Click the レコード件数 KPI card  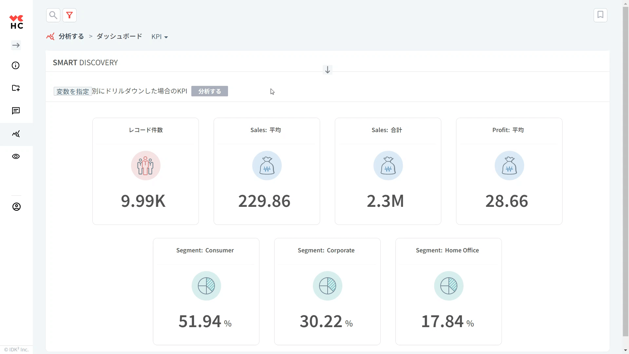[x=145, y=171]
